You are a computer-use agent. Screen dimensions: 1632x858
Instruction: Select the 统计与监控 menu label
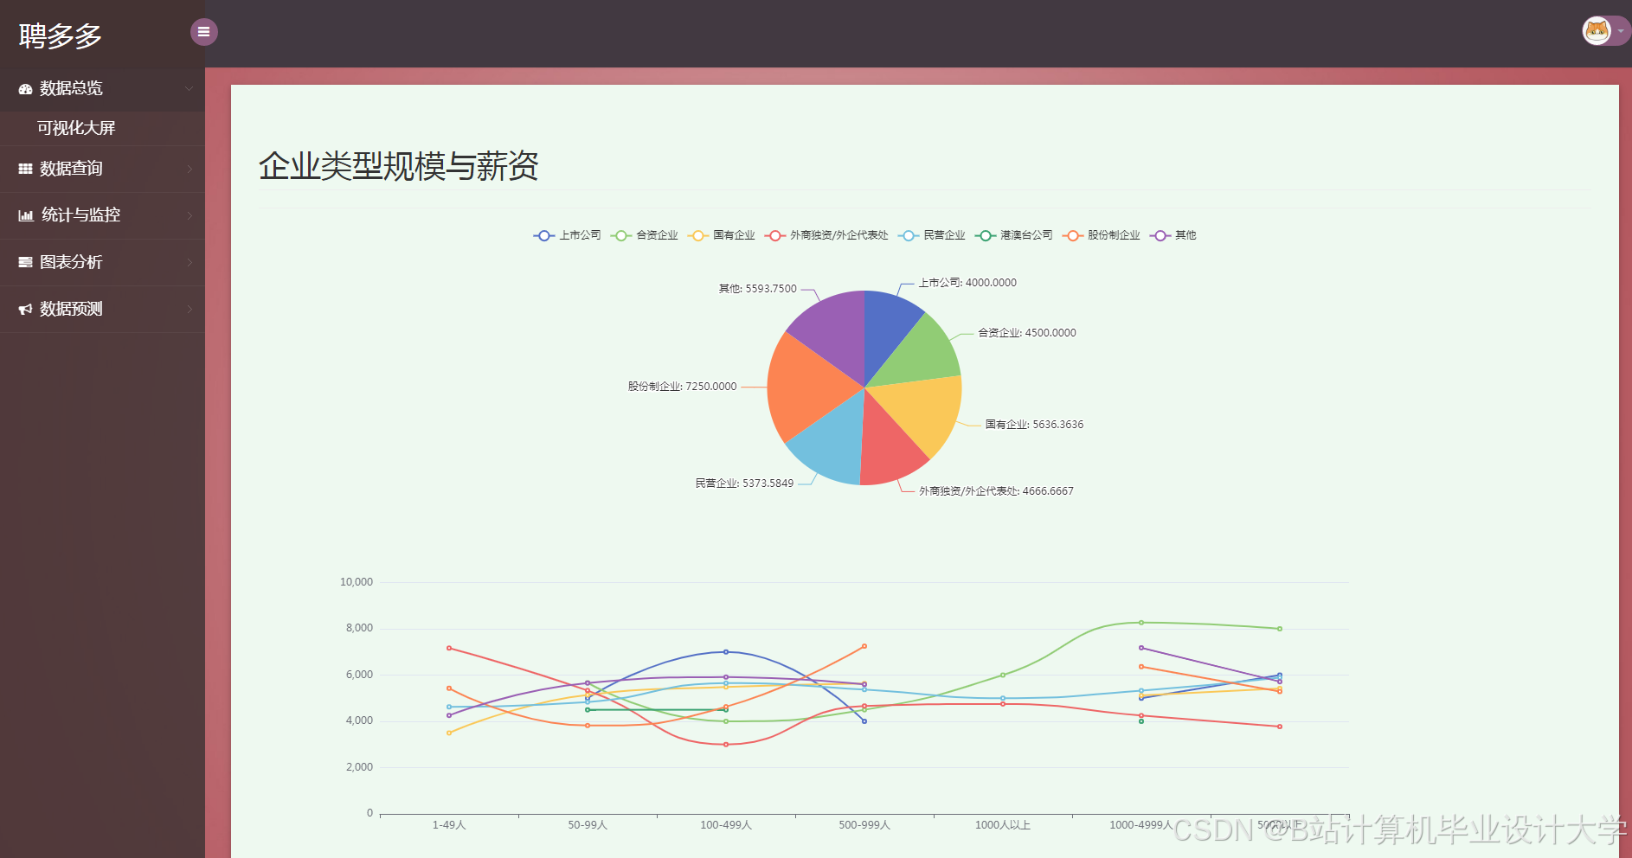[x=80, y=215]
